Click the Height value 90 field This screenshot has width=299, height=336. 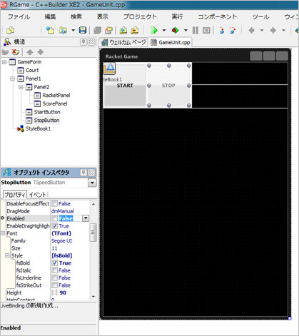pyautogui.click(x=71, y=292)
